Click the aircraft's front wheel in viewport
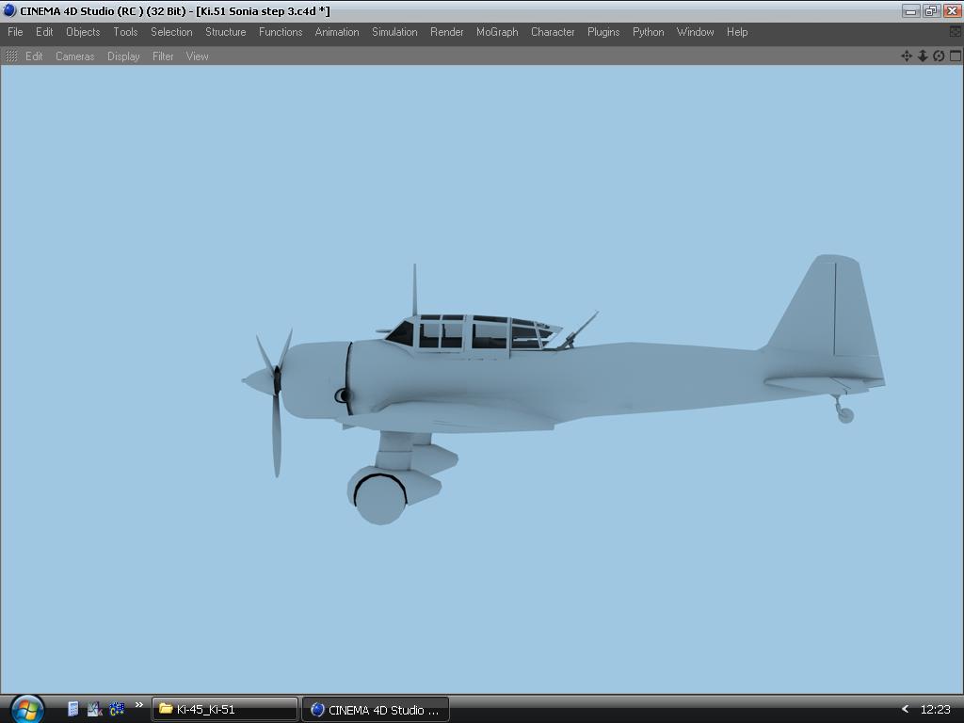Image resolution: width=964 pixels, height=723 pixels. 379,499
